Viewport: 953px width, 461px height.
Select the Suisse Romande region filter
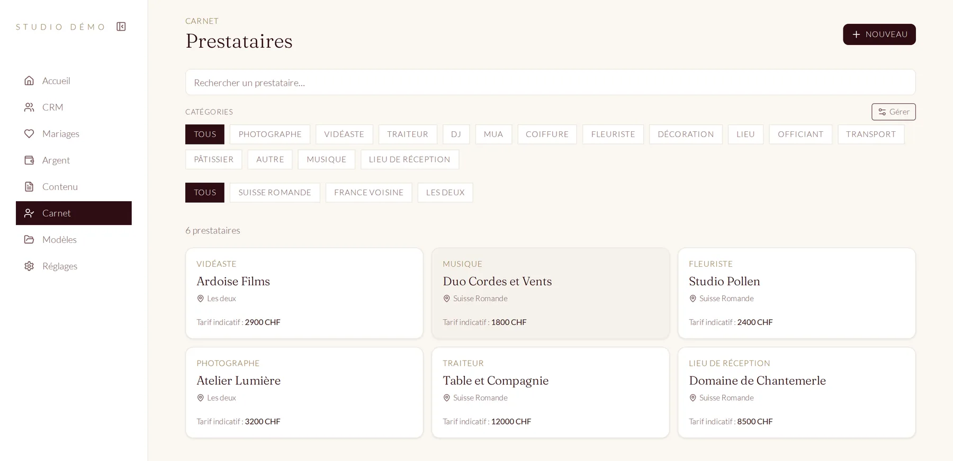click(275, 193)
